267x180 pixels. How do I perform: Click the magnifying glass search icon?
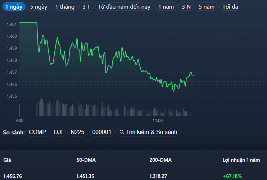click(122, 132)
